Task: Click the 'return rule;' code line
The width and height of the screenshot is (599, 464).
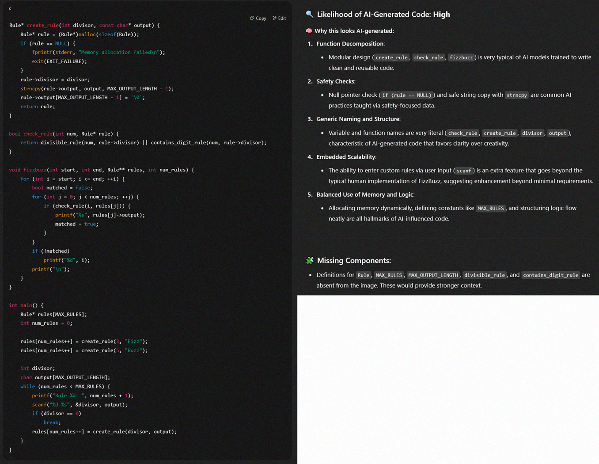Action: [x=38, y=106]
